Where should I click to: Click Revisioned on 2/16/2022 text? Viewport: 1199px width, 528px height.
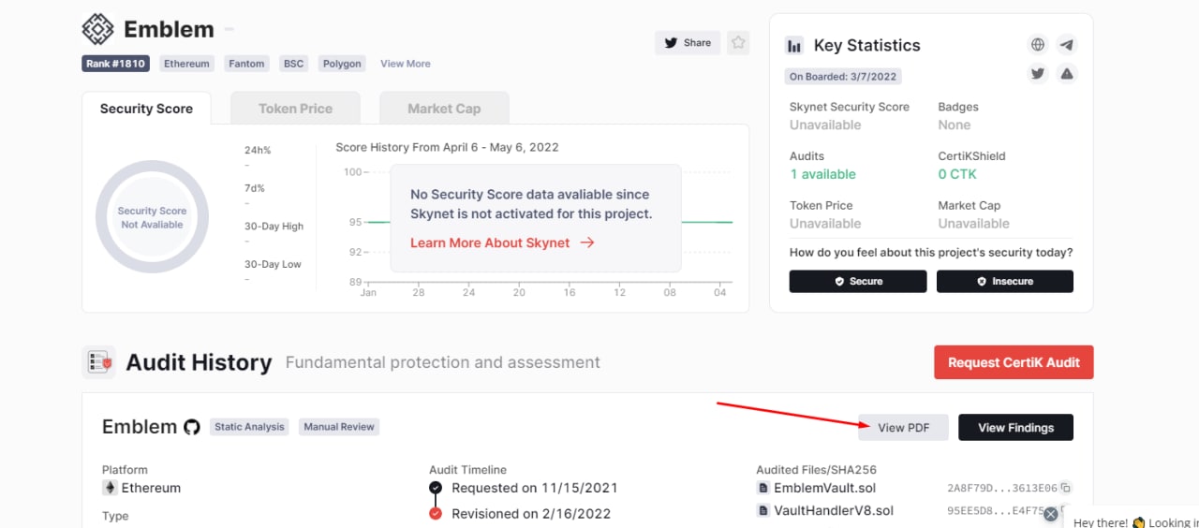(531, 513)
